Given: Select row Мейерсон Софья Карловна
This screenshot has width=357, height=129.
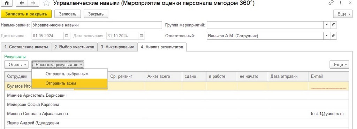Looking at the screenshot, I should (177, 104).
